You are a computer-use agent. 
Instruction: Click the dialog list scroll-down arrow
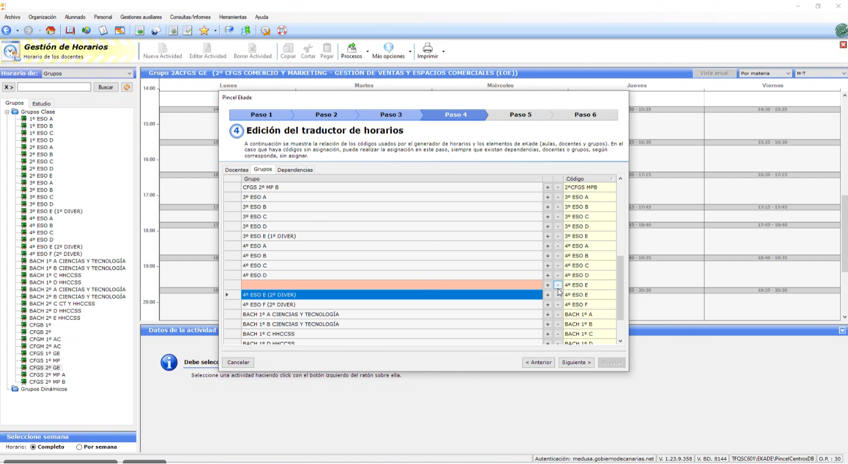(x=620, y=341)
